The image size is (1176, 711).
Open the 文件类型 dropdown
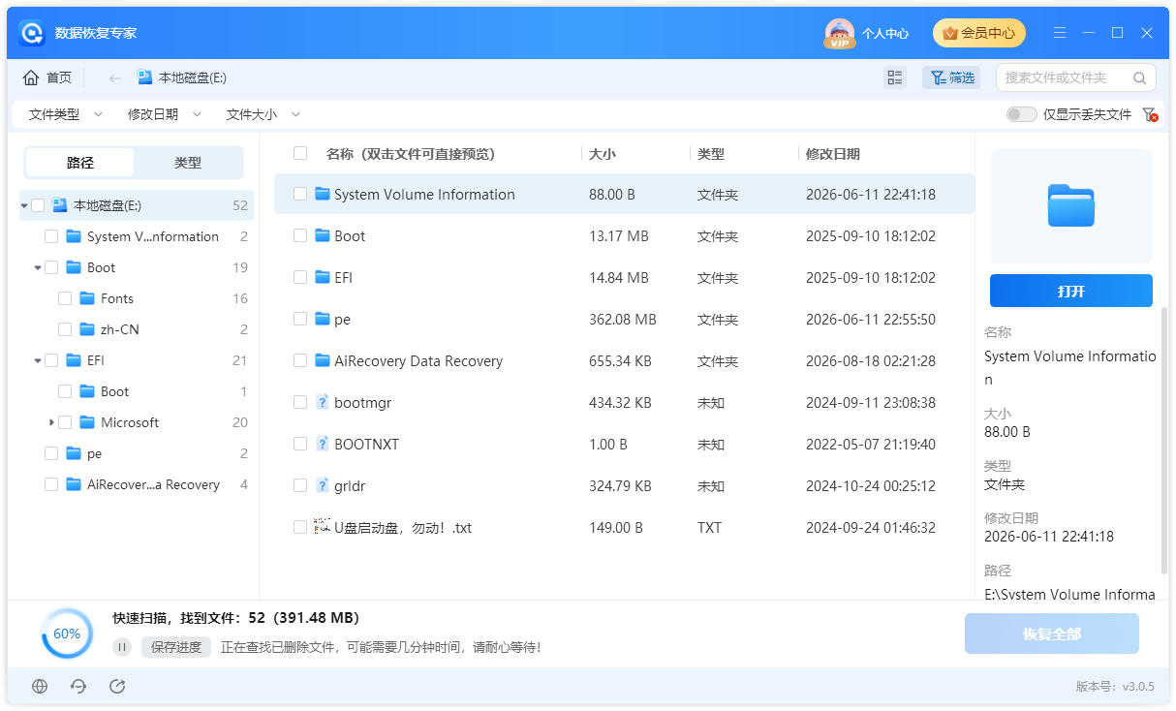point(65,114)
